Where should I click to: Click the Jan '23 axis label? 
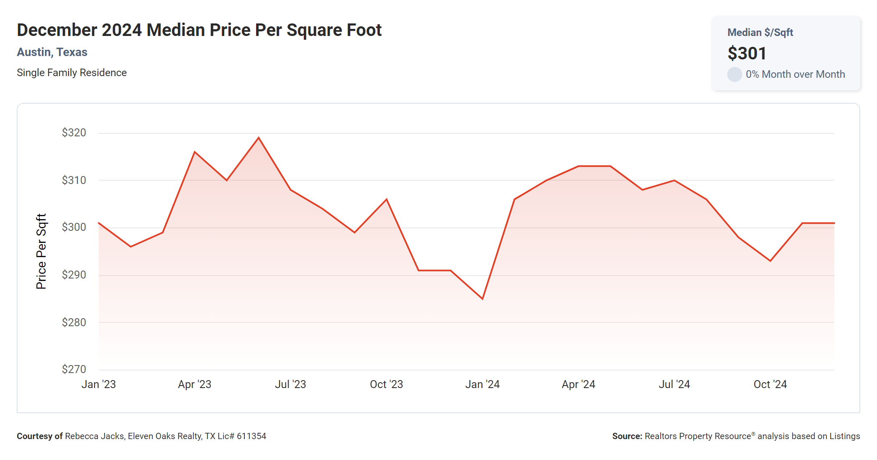point(98,384)
